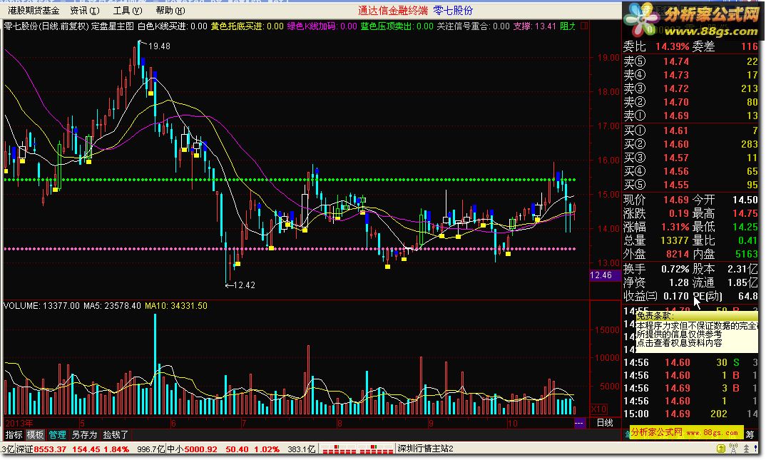Click the 今开 14.50 value
The image size is (766, 460).
coord(745,200)
